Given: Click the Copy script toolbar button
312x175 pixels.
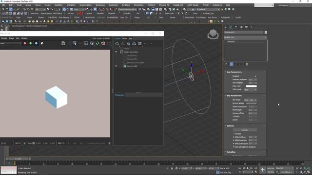Looking at the screenshot, I should point(19,17).
